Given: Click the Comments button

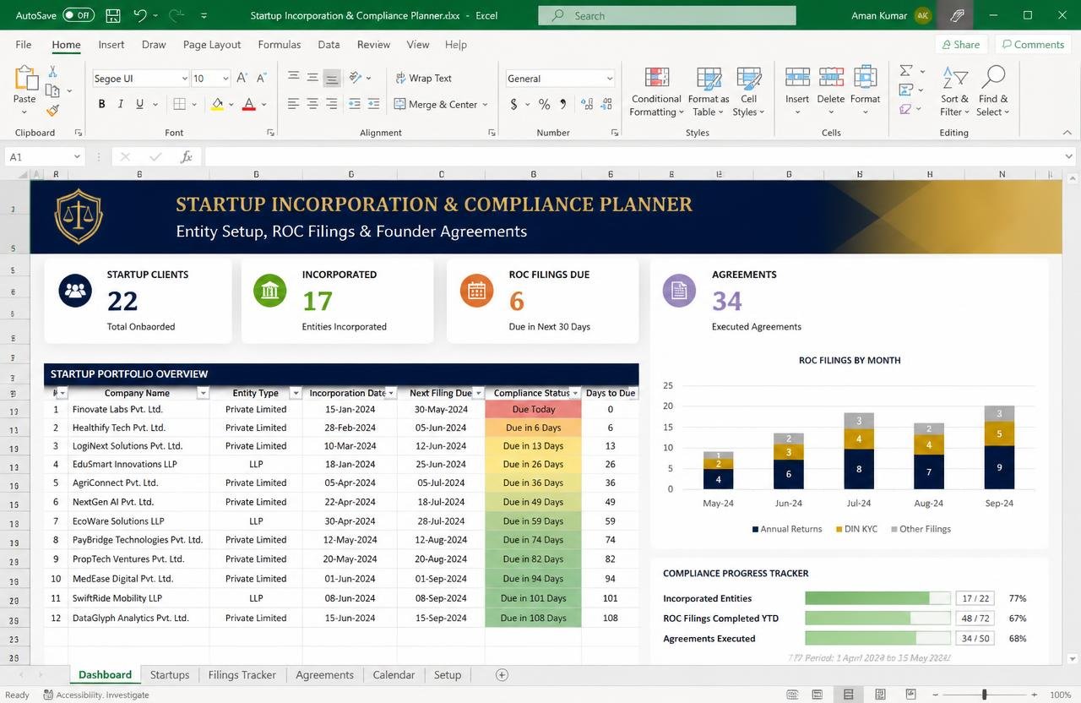Looking at the screenshot, I should 1032,45.
